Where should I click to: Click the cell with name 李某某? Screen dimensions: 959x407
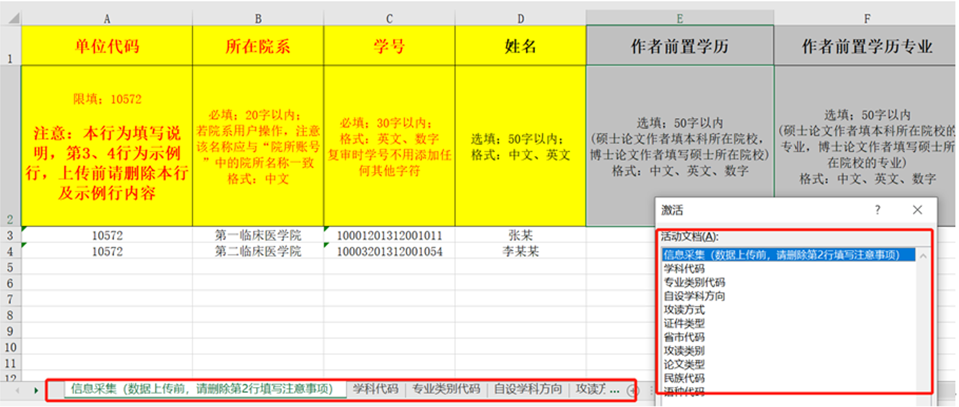coord(520,252)
